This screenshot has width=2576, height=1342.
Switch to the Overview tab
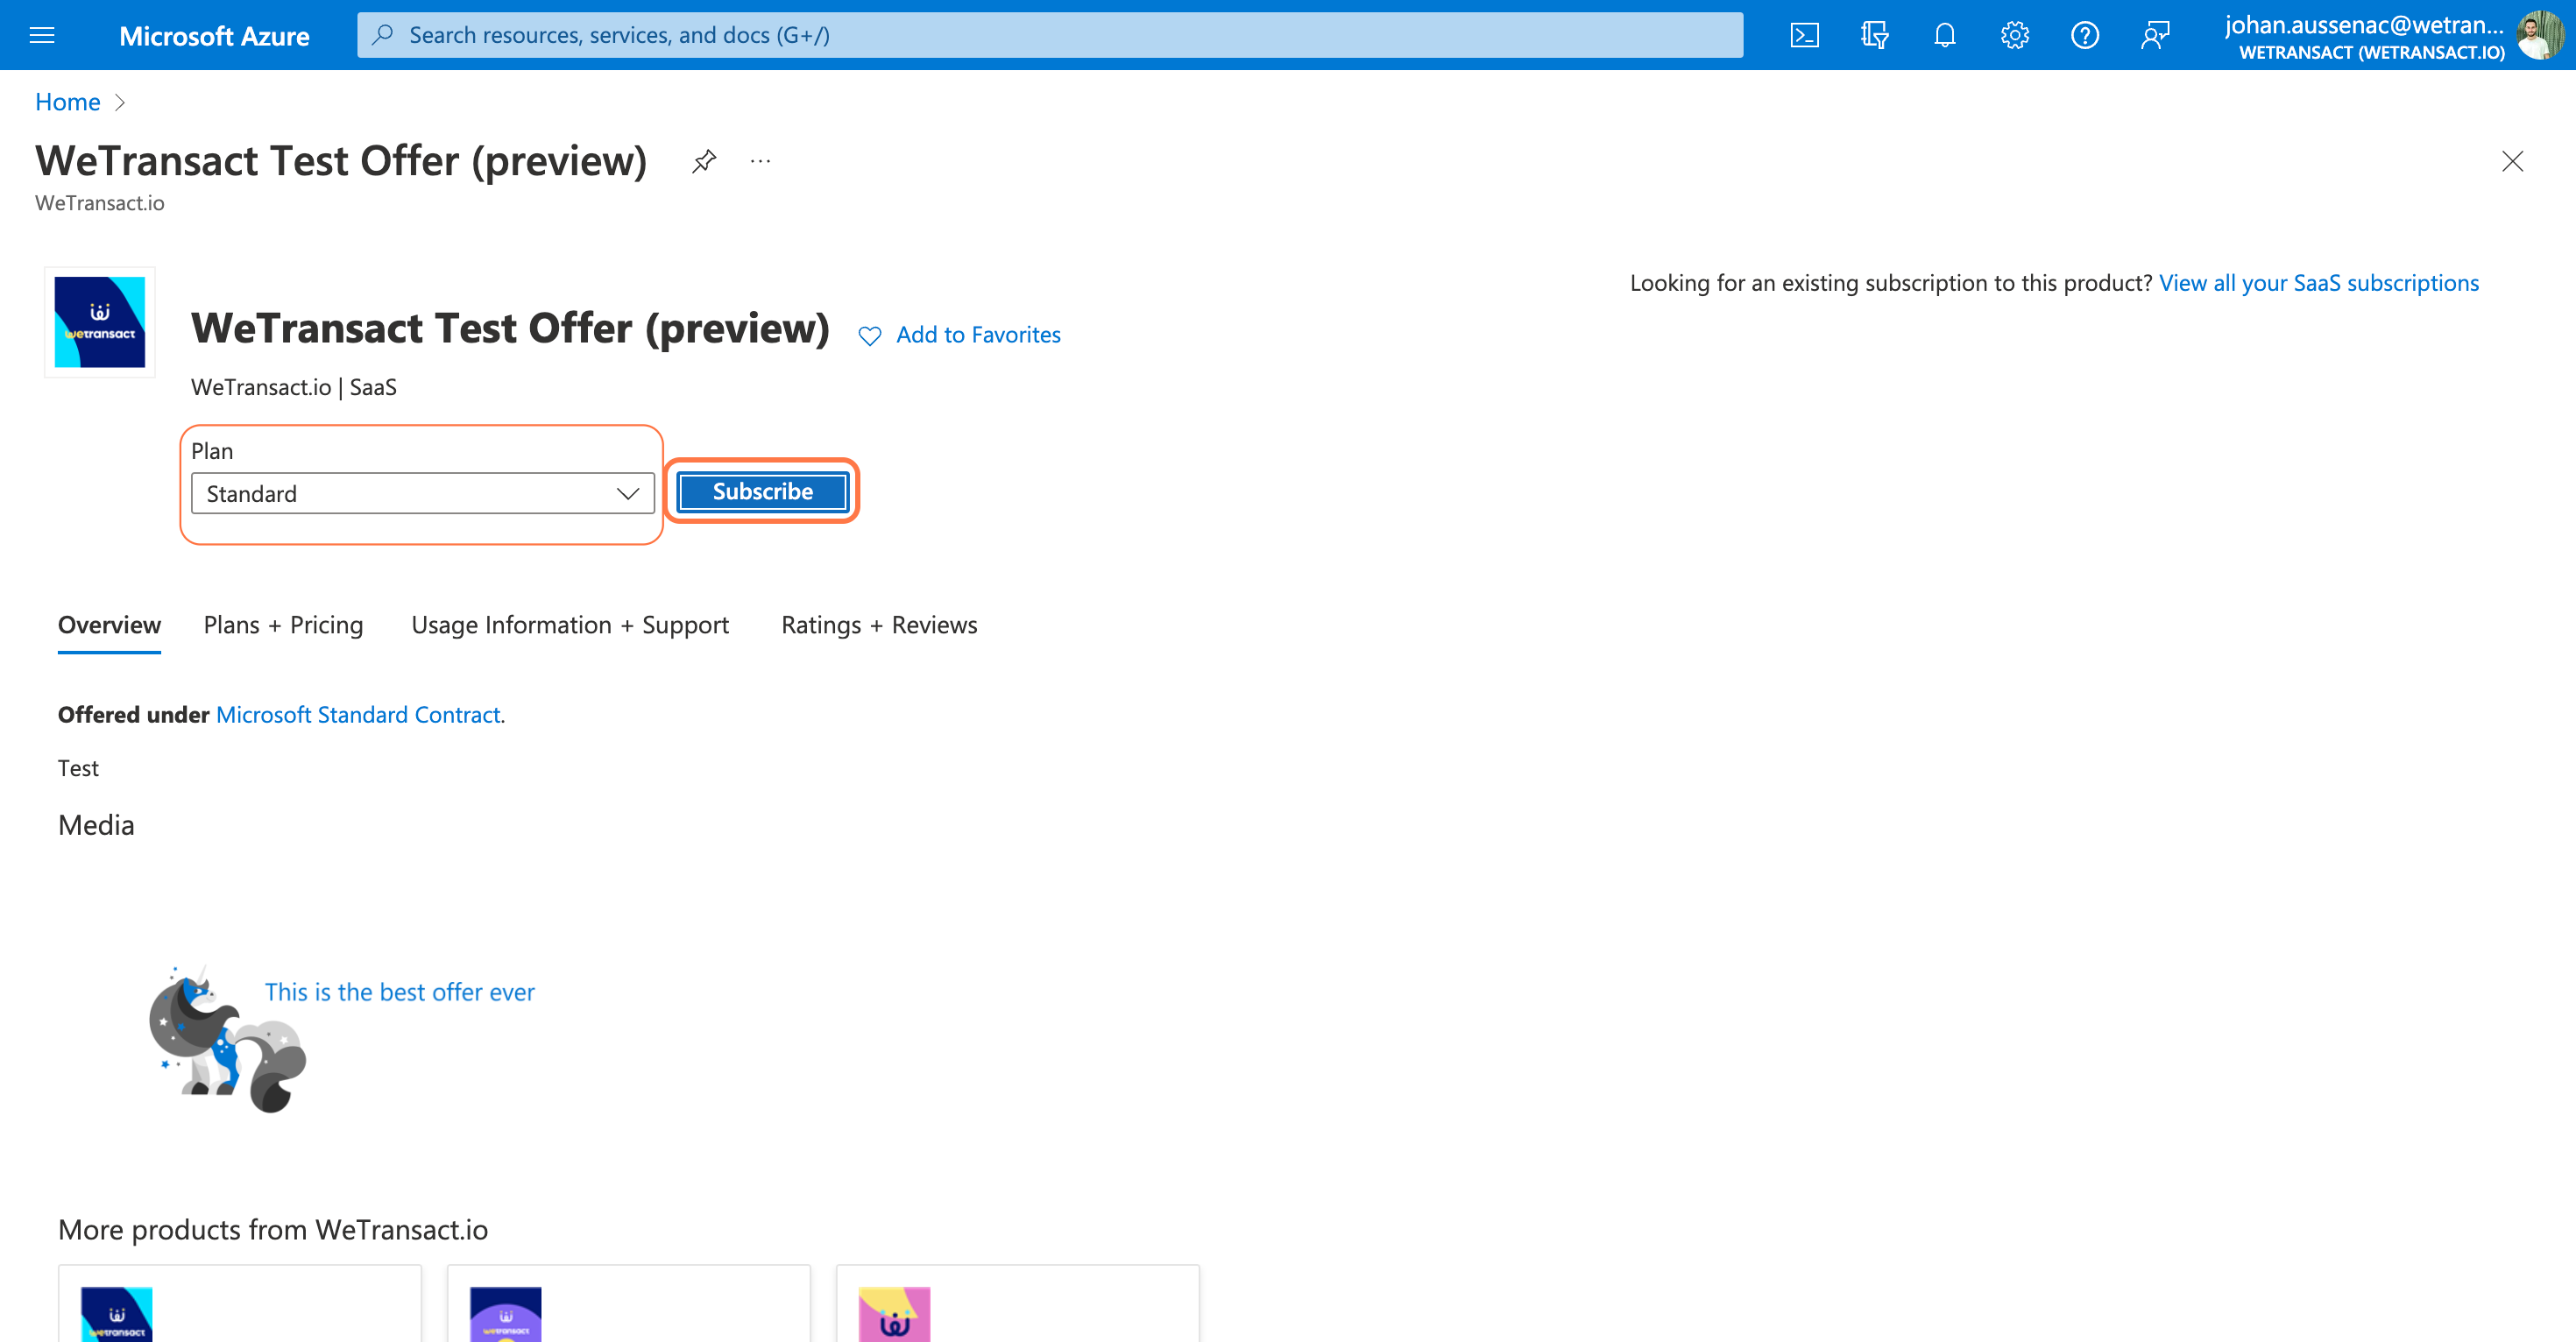[109, 625]
